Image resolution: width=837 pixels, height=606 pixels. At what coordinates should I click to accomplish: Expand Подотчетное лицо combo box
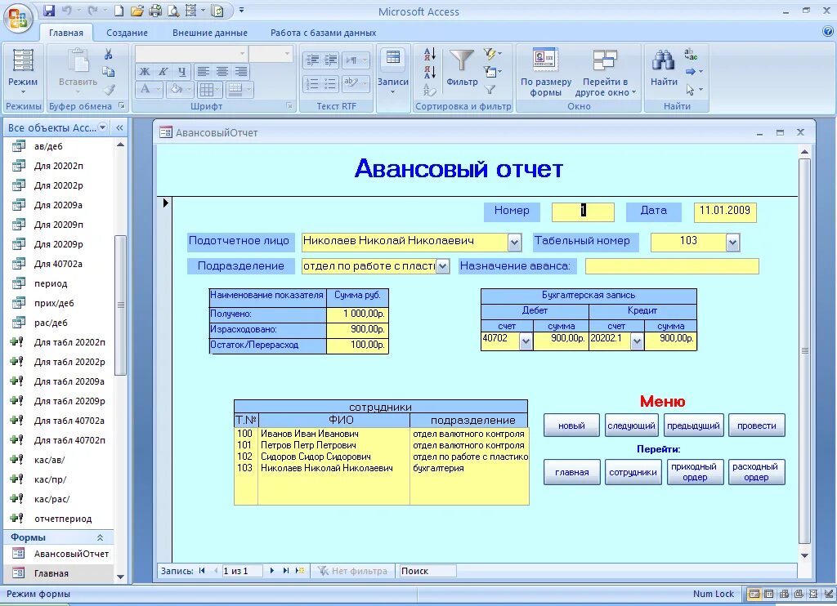(x=515, y=243)
